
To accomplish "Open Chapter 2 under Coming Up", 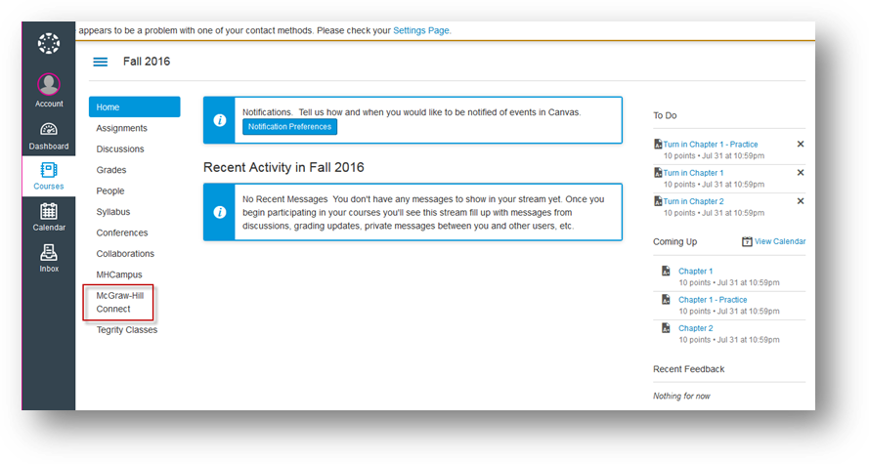I will [696, 328].
